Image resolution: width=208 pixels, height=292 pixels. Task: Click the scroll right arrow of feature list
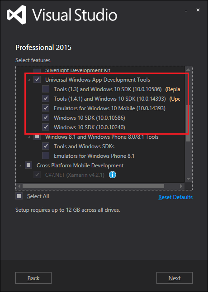pyautogui.click(x=181, y=186)
